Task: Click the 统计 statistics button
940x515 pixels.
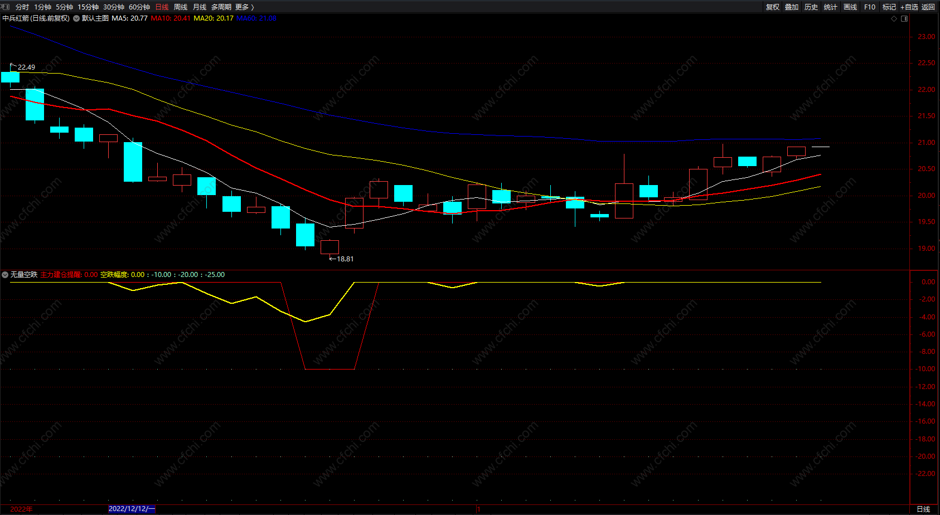Action: [831, 7]
